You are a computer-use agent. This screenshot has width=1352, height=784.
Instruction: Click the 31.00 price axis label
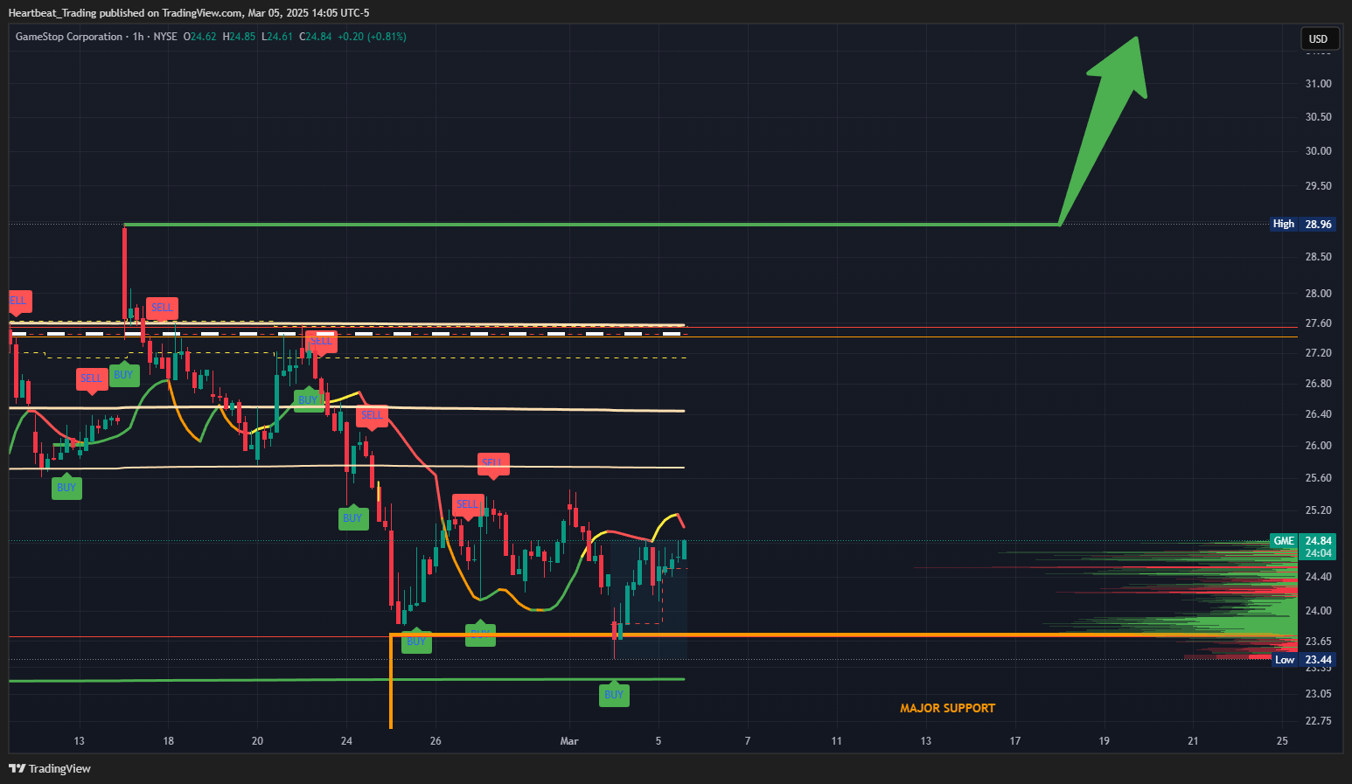point(1318,84)
